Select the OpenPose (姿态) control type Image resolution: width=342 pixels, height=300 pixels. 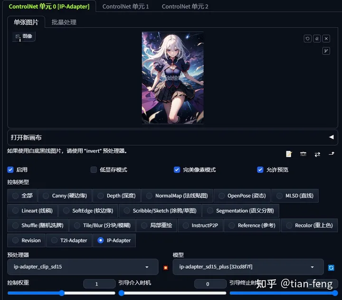(x=242, y=196)
